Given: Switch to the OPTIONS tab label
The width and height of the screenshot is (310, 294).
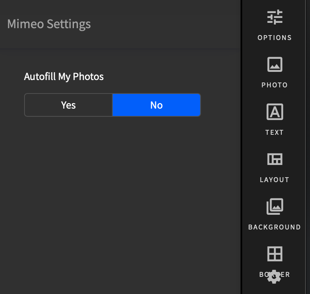Looking at the screenshot, I should coord(274,38).
